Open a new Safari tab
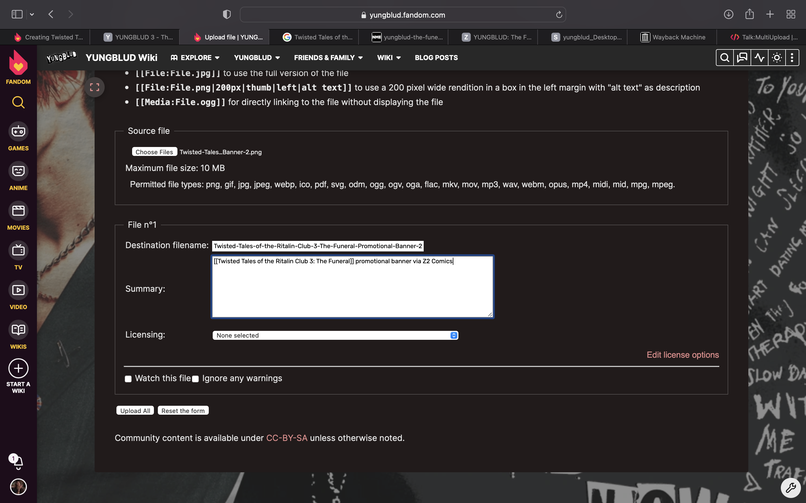Image resolution: width=806 pixels, height=503 pixels. tap(770, 14)
